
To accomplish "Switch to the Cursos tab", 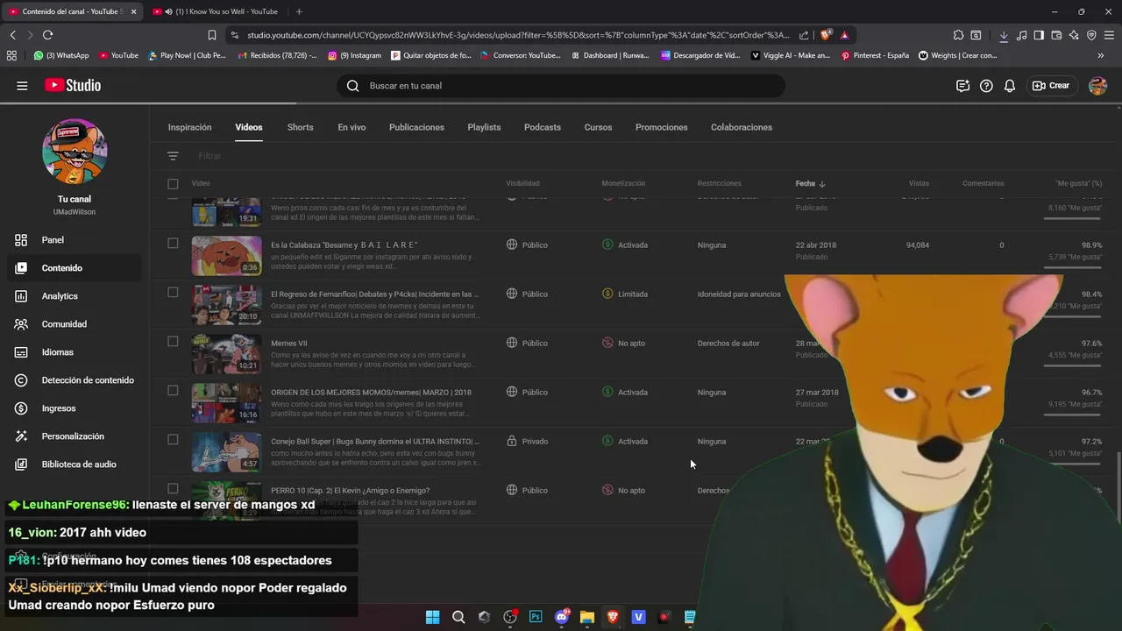I will click(x=598, y=127).
